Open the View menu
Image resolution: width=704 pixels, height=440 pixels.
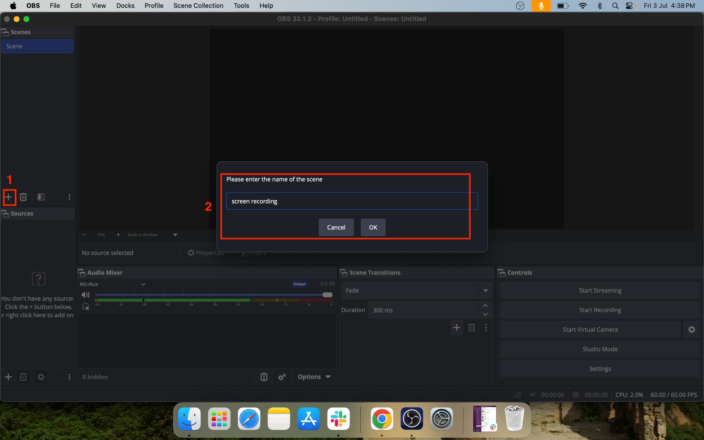(99, 6)
